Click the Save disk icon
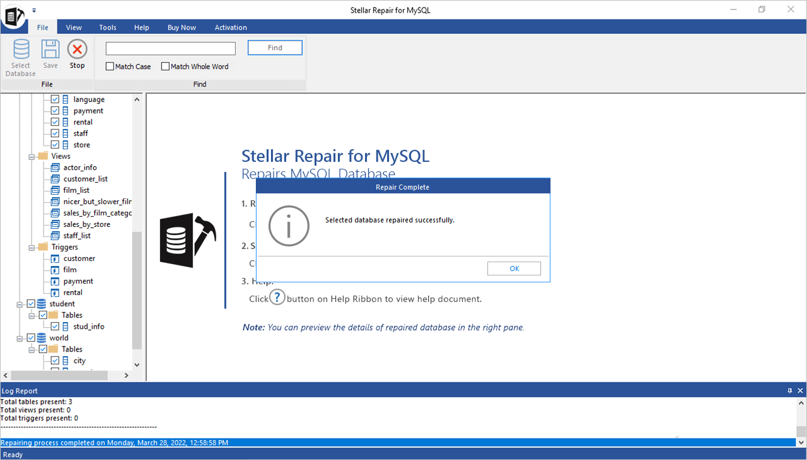807x460 pixels. coord(50,49)
